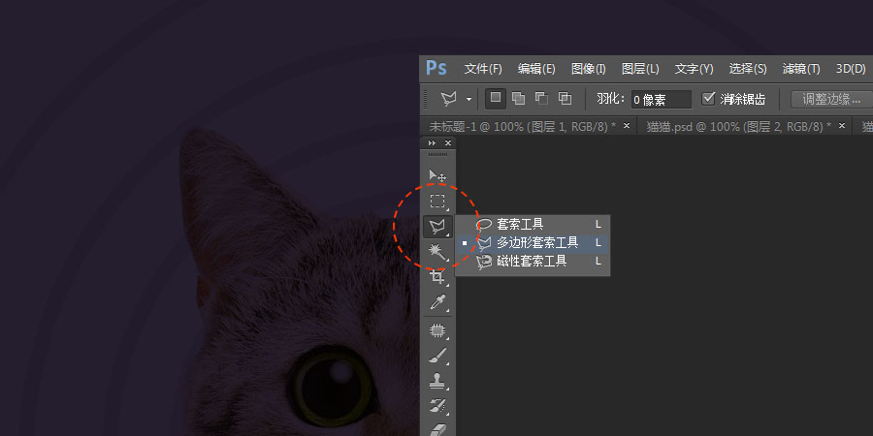The height and width of the screenshot is (436, 873).
Task: Toggle the 消除锯齿 anti-alias checkbox
Action: point(708,99)
